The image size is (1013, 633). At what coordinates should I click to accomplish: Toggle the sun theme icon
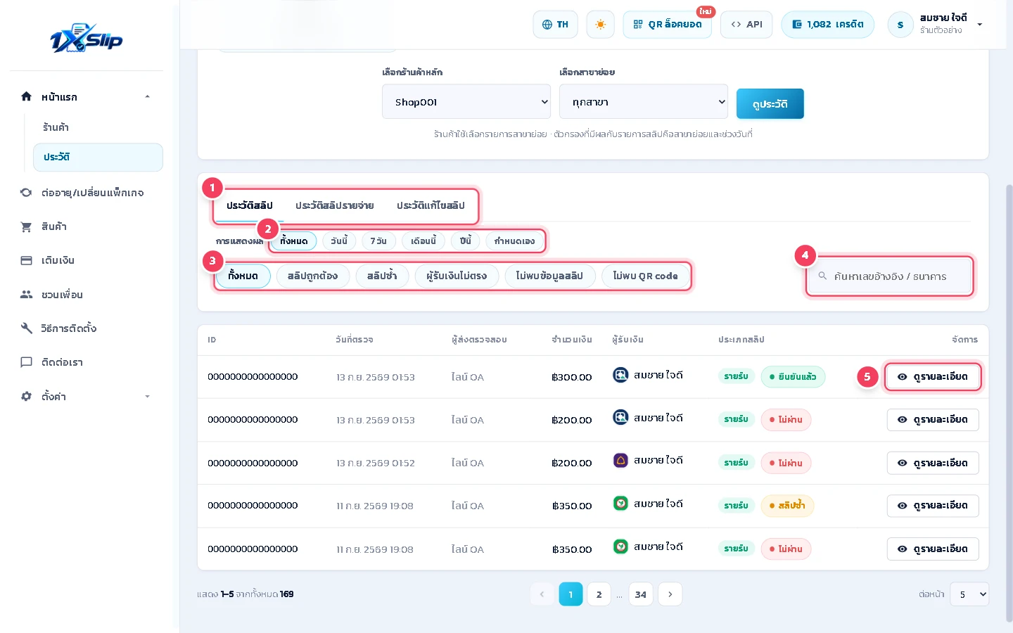click(x=600, y=25)
